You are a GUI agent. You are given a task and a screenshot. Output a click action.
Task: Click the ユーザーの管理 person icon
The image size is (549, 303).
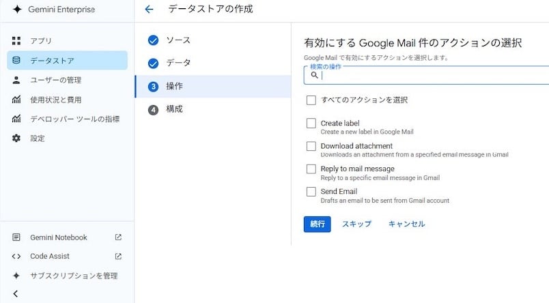click(16, 80)
